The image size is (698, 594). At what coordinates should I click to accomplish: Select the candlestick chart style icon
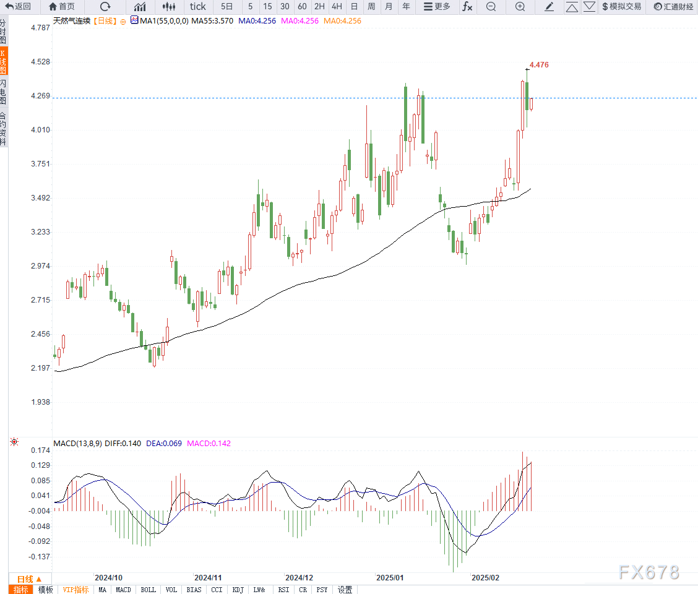point(169,7)
